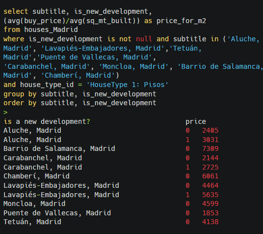Click the 'is a new development?' header
Viewport: 263px width, 234px height.
click(47, 121)
